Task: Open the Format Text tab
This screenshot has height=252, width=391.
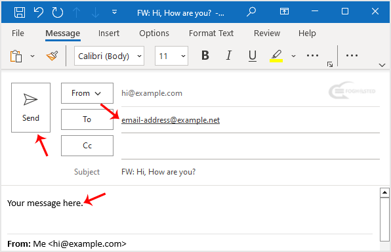Action: (x=211, y=33)
